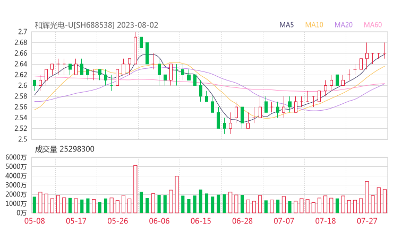This screenshot has width=393, height=233.
Task: Click the 2.6 price axis label
Action: [22, 85]
